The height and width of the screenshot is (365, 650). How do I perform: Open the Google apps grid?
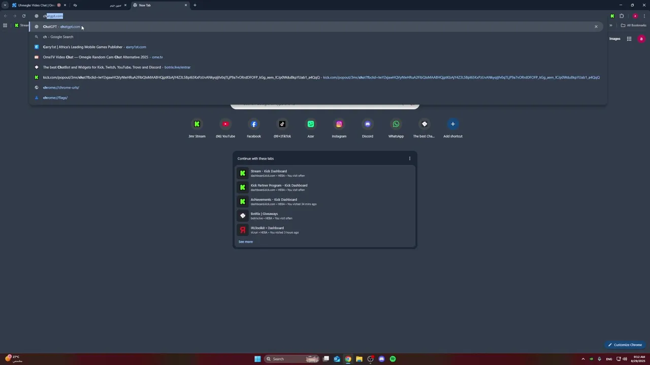(629, 39)
